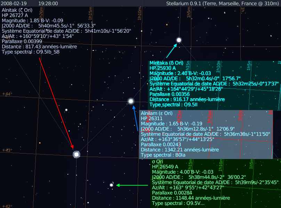Click the equatorial-of-date line reading 5h41m10s
Screen dimensions: 281x208
point(66,31)
